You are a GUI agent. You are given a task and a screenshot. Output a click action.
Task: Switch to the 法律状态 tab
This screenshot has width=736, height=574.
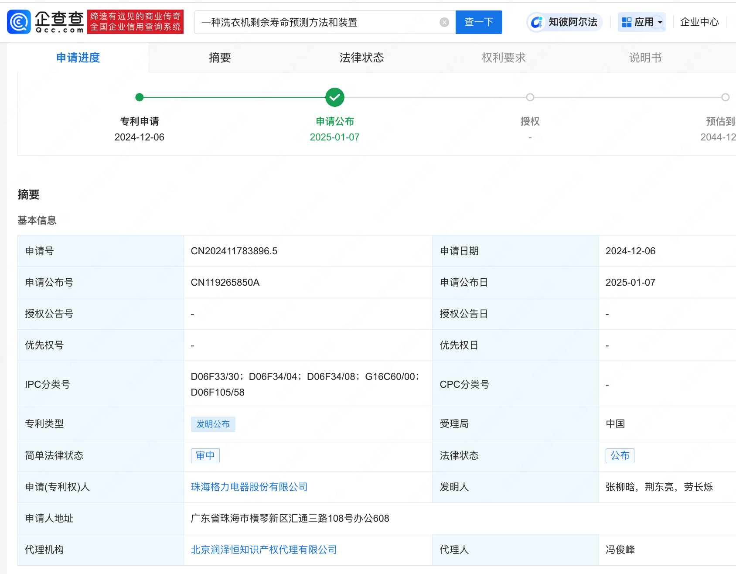[x=361, y=57]
